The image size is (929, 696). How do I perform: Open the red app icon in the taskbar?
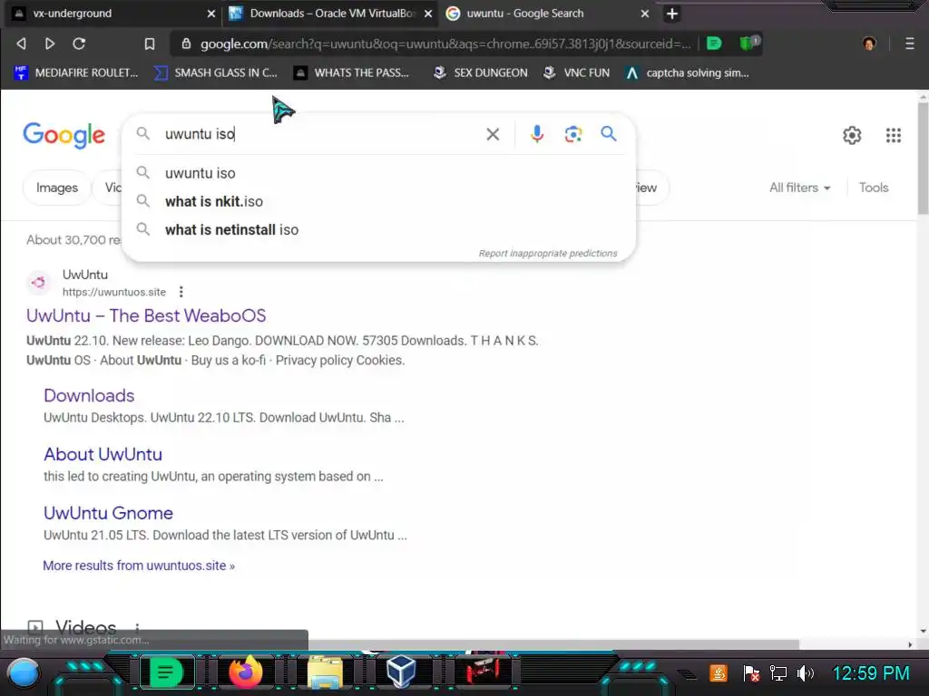click(x=483, y=672)
